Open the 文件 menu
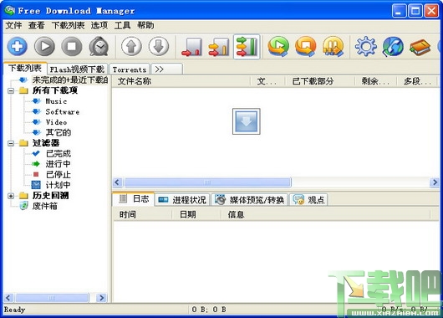443x318 pixels. point(13,25)
